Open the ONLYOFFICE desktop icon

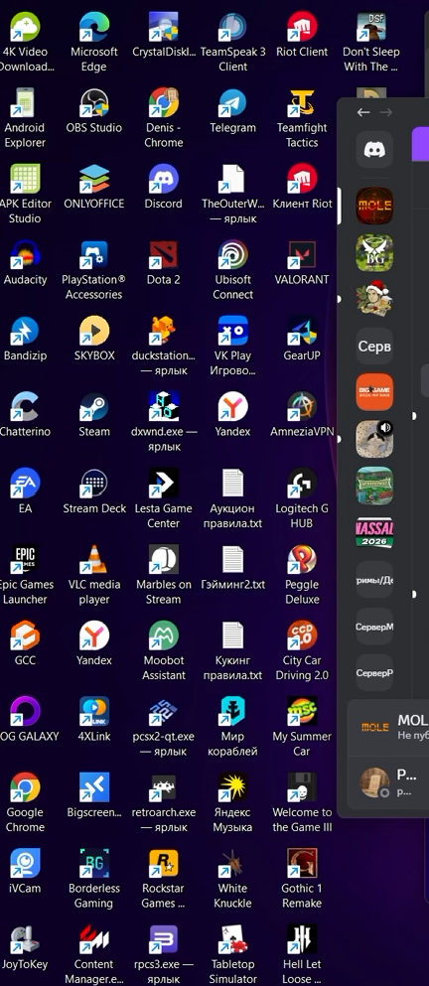point(94,180)
